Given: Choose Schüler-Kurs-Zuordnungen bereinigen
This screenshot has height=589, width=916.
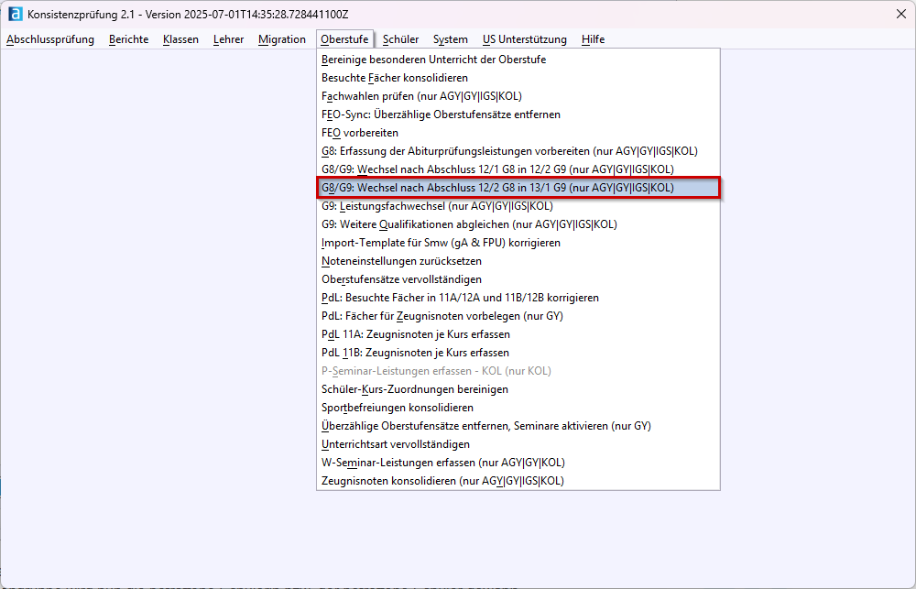Looking at the screenshot, I should [x=518, y=389].
